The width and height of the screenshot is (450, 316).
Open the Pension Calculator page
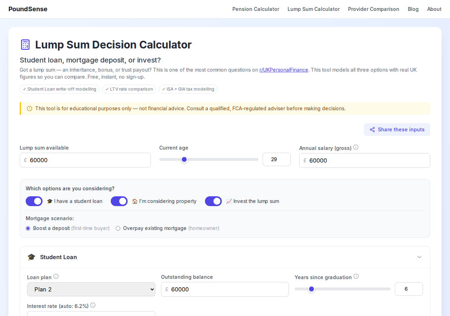tap(256, 9)
